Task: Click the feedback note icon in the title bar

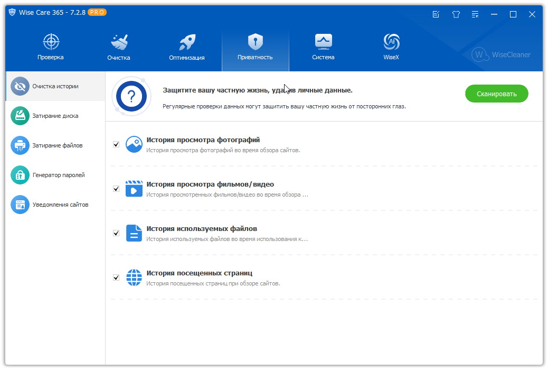Action: (436, 14)
